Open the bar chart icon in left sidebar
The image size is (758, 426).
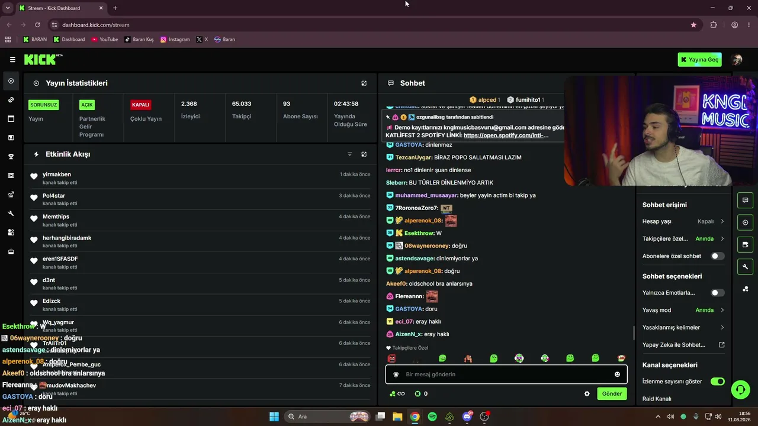click(11, 138)
